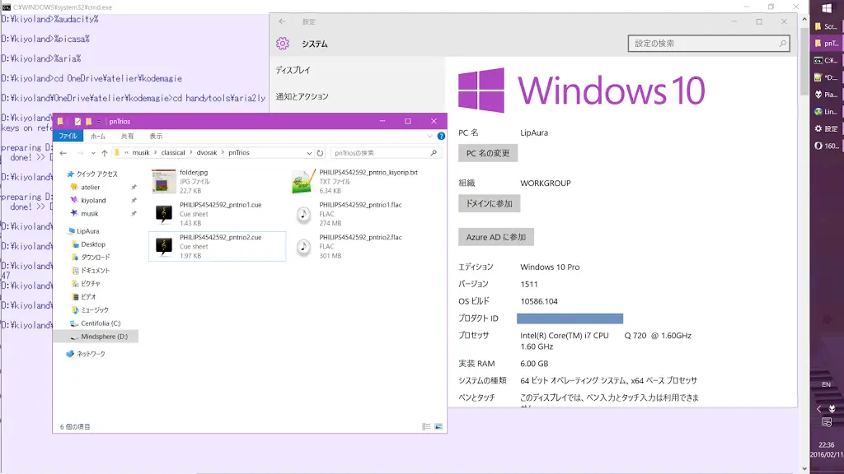Open 表示 ribbon tab
The height and width of the screenshot is (474, 844).
coord(156,137)
